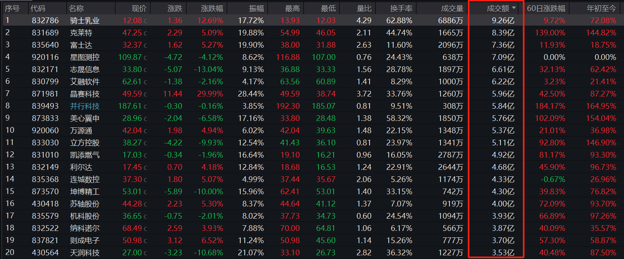
Task: Select stock 纳科诺尔
Action: [84, 228]
